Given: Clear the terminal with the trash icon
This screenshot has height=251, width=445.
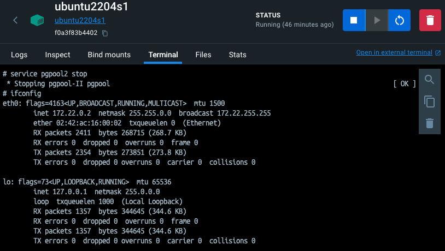Looking at the screenshot, I should click(x=429, y=123).
